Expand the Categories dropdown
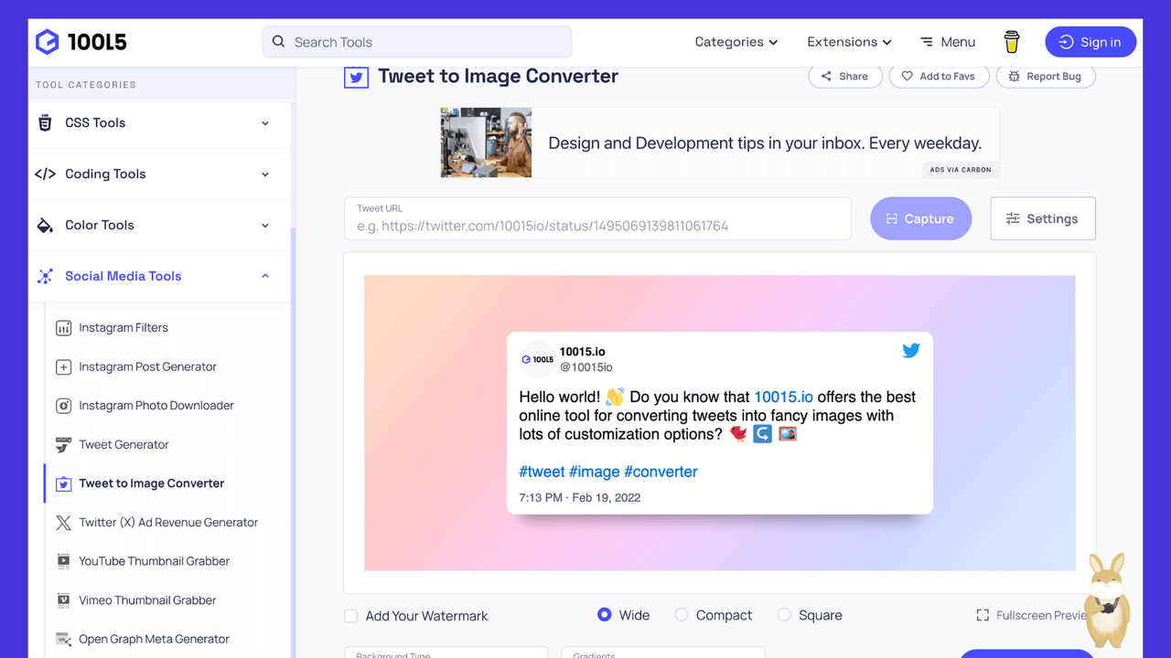 click(x=736, y=42)
